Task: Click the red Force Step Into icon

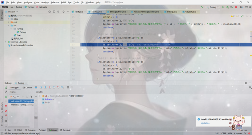Action: point(50,87)
